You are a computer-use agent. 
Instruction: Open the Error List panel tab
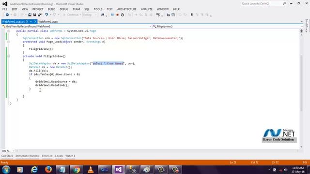pyautogui.click(x=47, y=156)
